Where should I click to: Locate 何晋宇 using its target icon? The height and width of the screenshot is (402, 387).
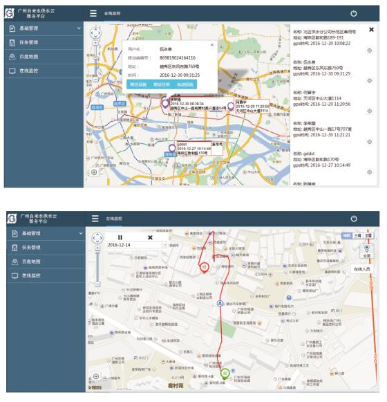369,111
